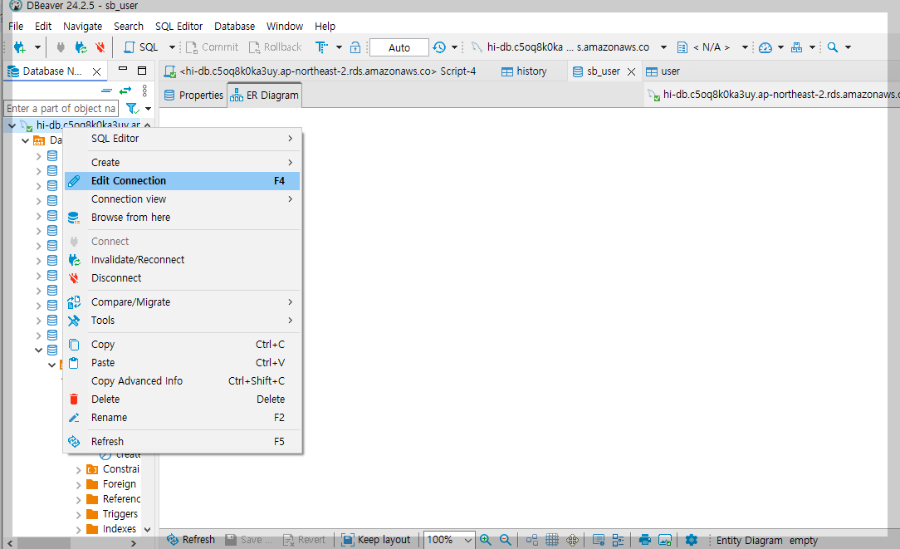Click the Zoom In icon in diagram toolbar

point(486,540)
